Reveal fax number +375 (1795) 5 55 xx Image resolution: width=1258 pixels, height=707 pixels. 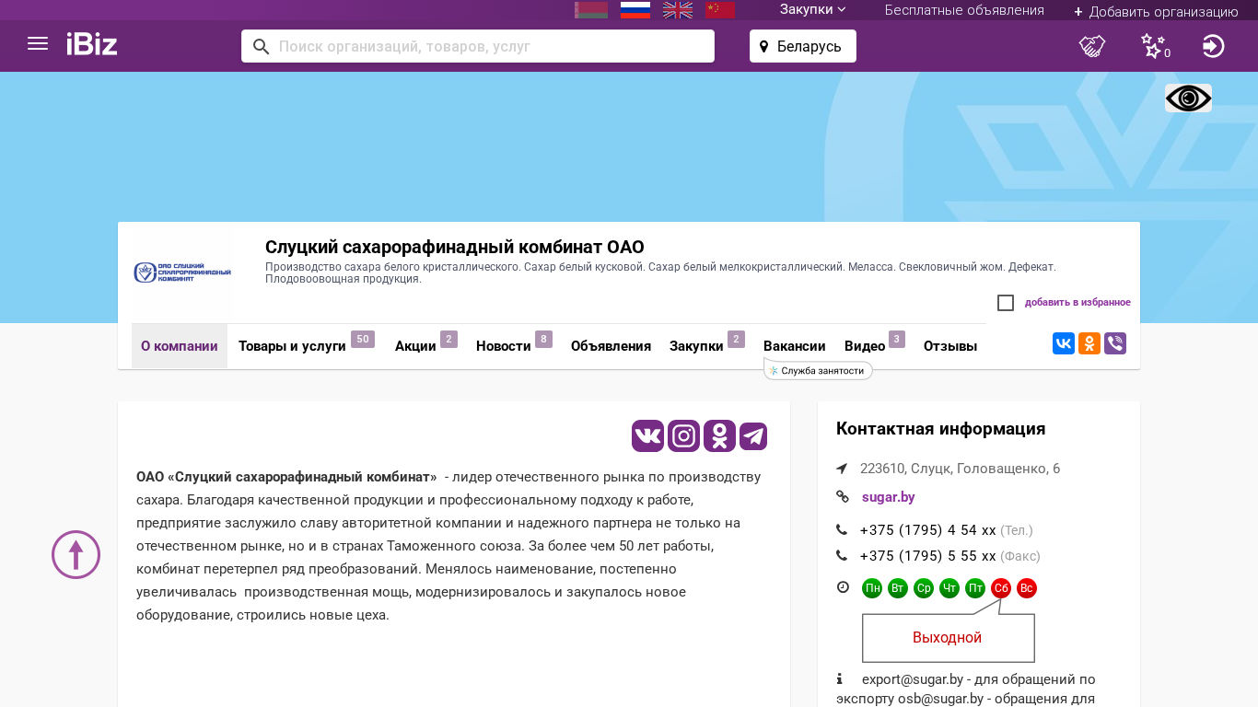click(928, 556)
